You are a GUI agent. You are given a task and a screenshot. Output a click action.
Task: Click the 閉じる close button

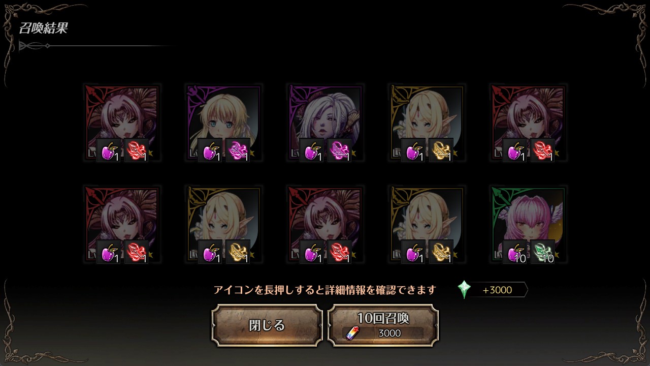[x=267, y=325]
